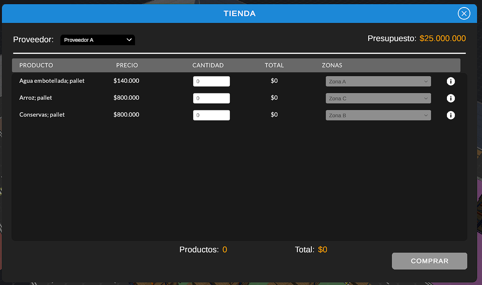This screenshot has height=285, width=482.
Task: Select the 'Agua embotellada; pallet' product name
Action: 52,81
